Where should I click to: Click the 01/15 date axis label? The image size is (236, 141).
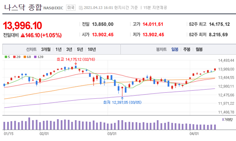[x=9, y=133]
